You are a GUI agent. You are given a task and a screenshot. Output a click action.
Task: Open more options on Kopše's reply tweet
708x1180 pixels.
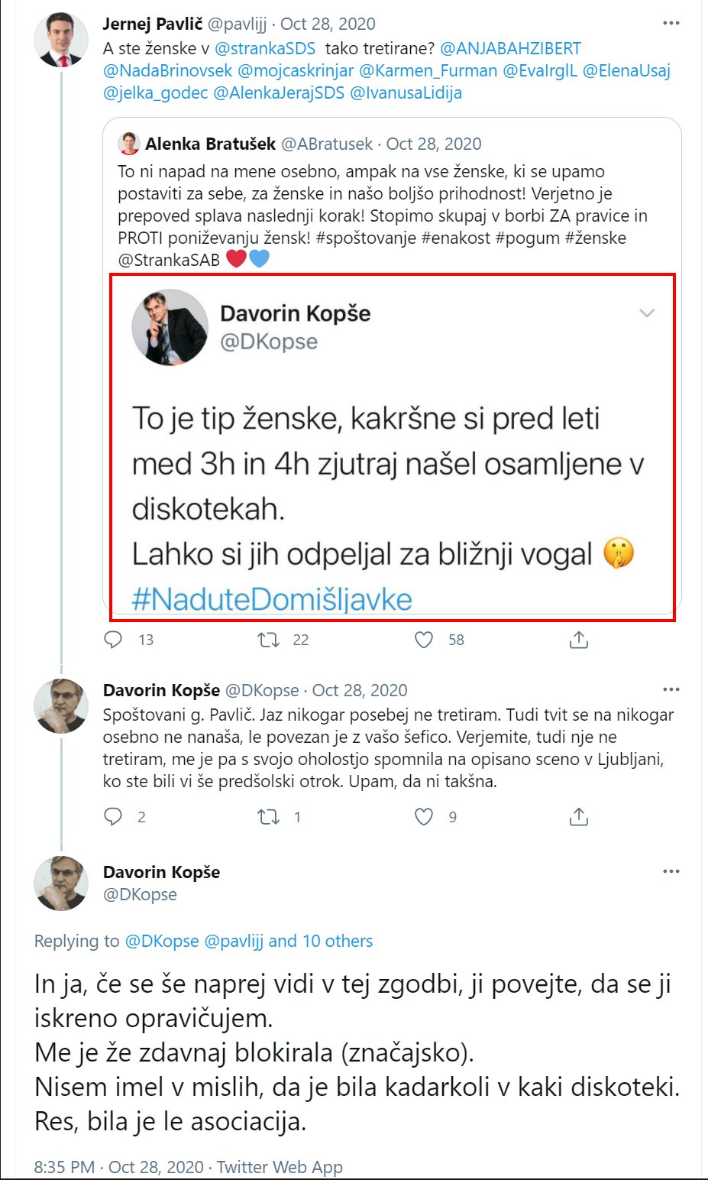[671, 690]
